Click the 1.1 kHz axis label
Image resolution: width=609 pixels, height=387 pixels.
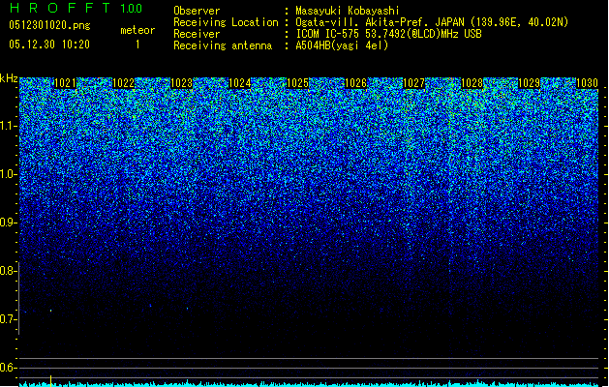9,126
